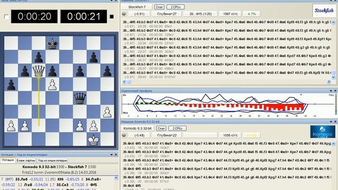Select the black pawn on c7
This screenshot has width=338, height=190.
(x=39, y=57)
